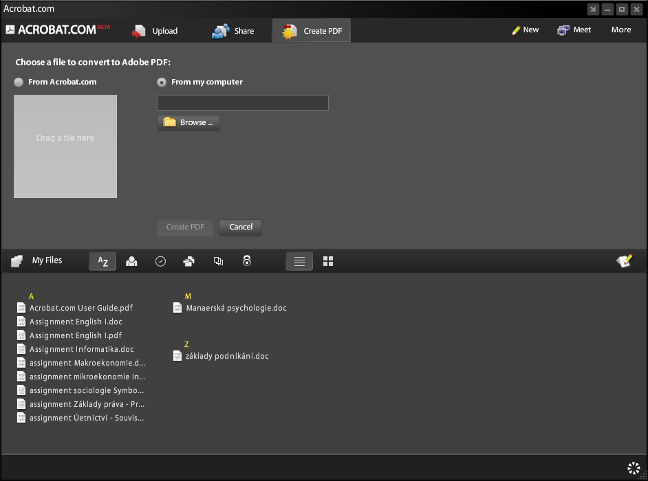Click the greyed-out Create PDF button
The image size is (648, 481).
coord(185,227)
